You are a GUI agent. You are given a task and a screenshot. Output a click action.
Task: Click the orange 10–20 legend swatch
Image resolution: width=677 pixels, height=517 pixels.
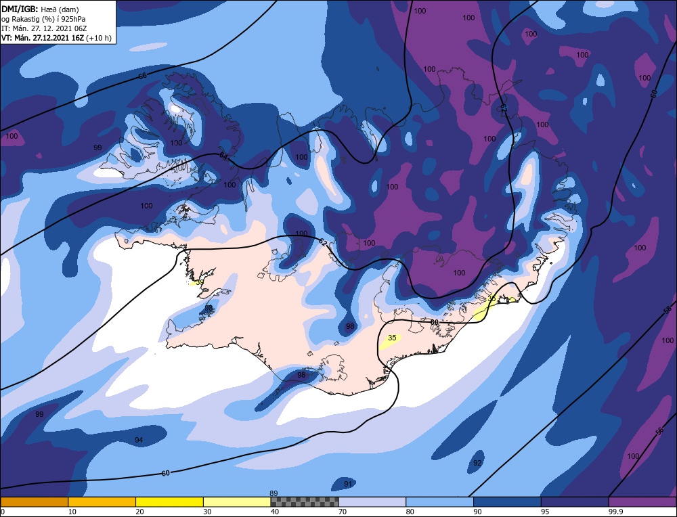pos(102,501)
